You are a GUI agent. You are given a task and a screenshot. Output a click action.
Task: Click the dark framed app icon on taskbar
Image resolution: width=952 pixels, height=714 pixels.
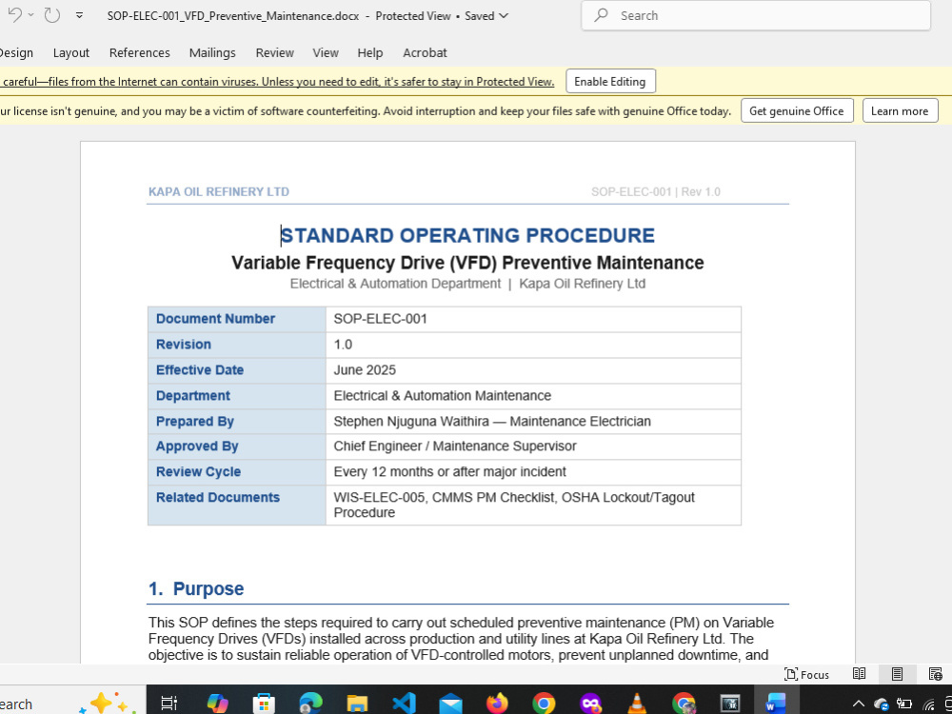point(730,704)
